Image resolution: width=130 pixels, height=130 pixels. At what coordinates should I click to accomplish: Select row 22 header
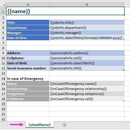pyautogui.click(x=3, y=119)
